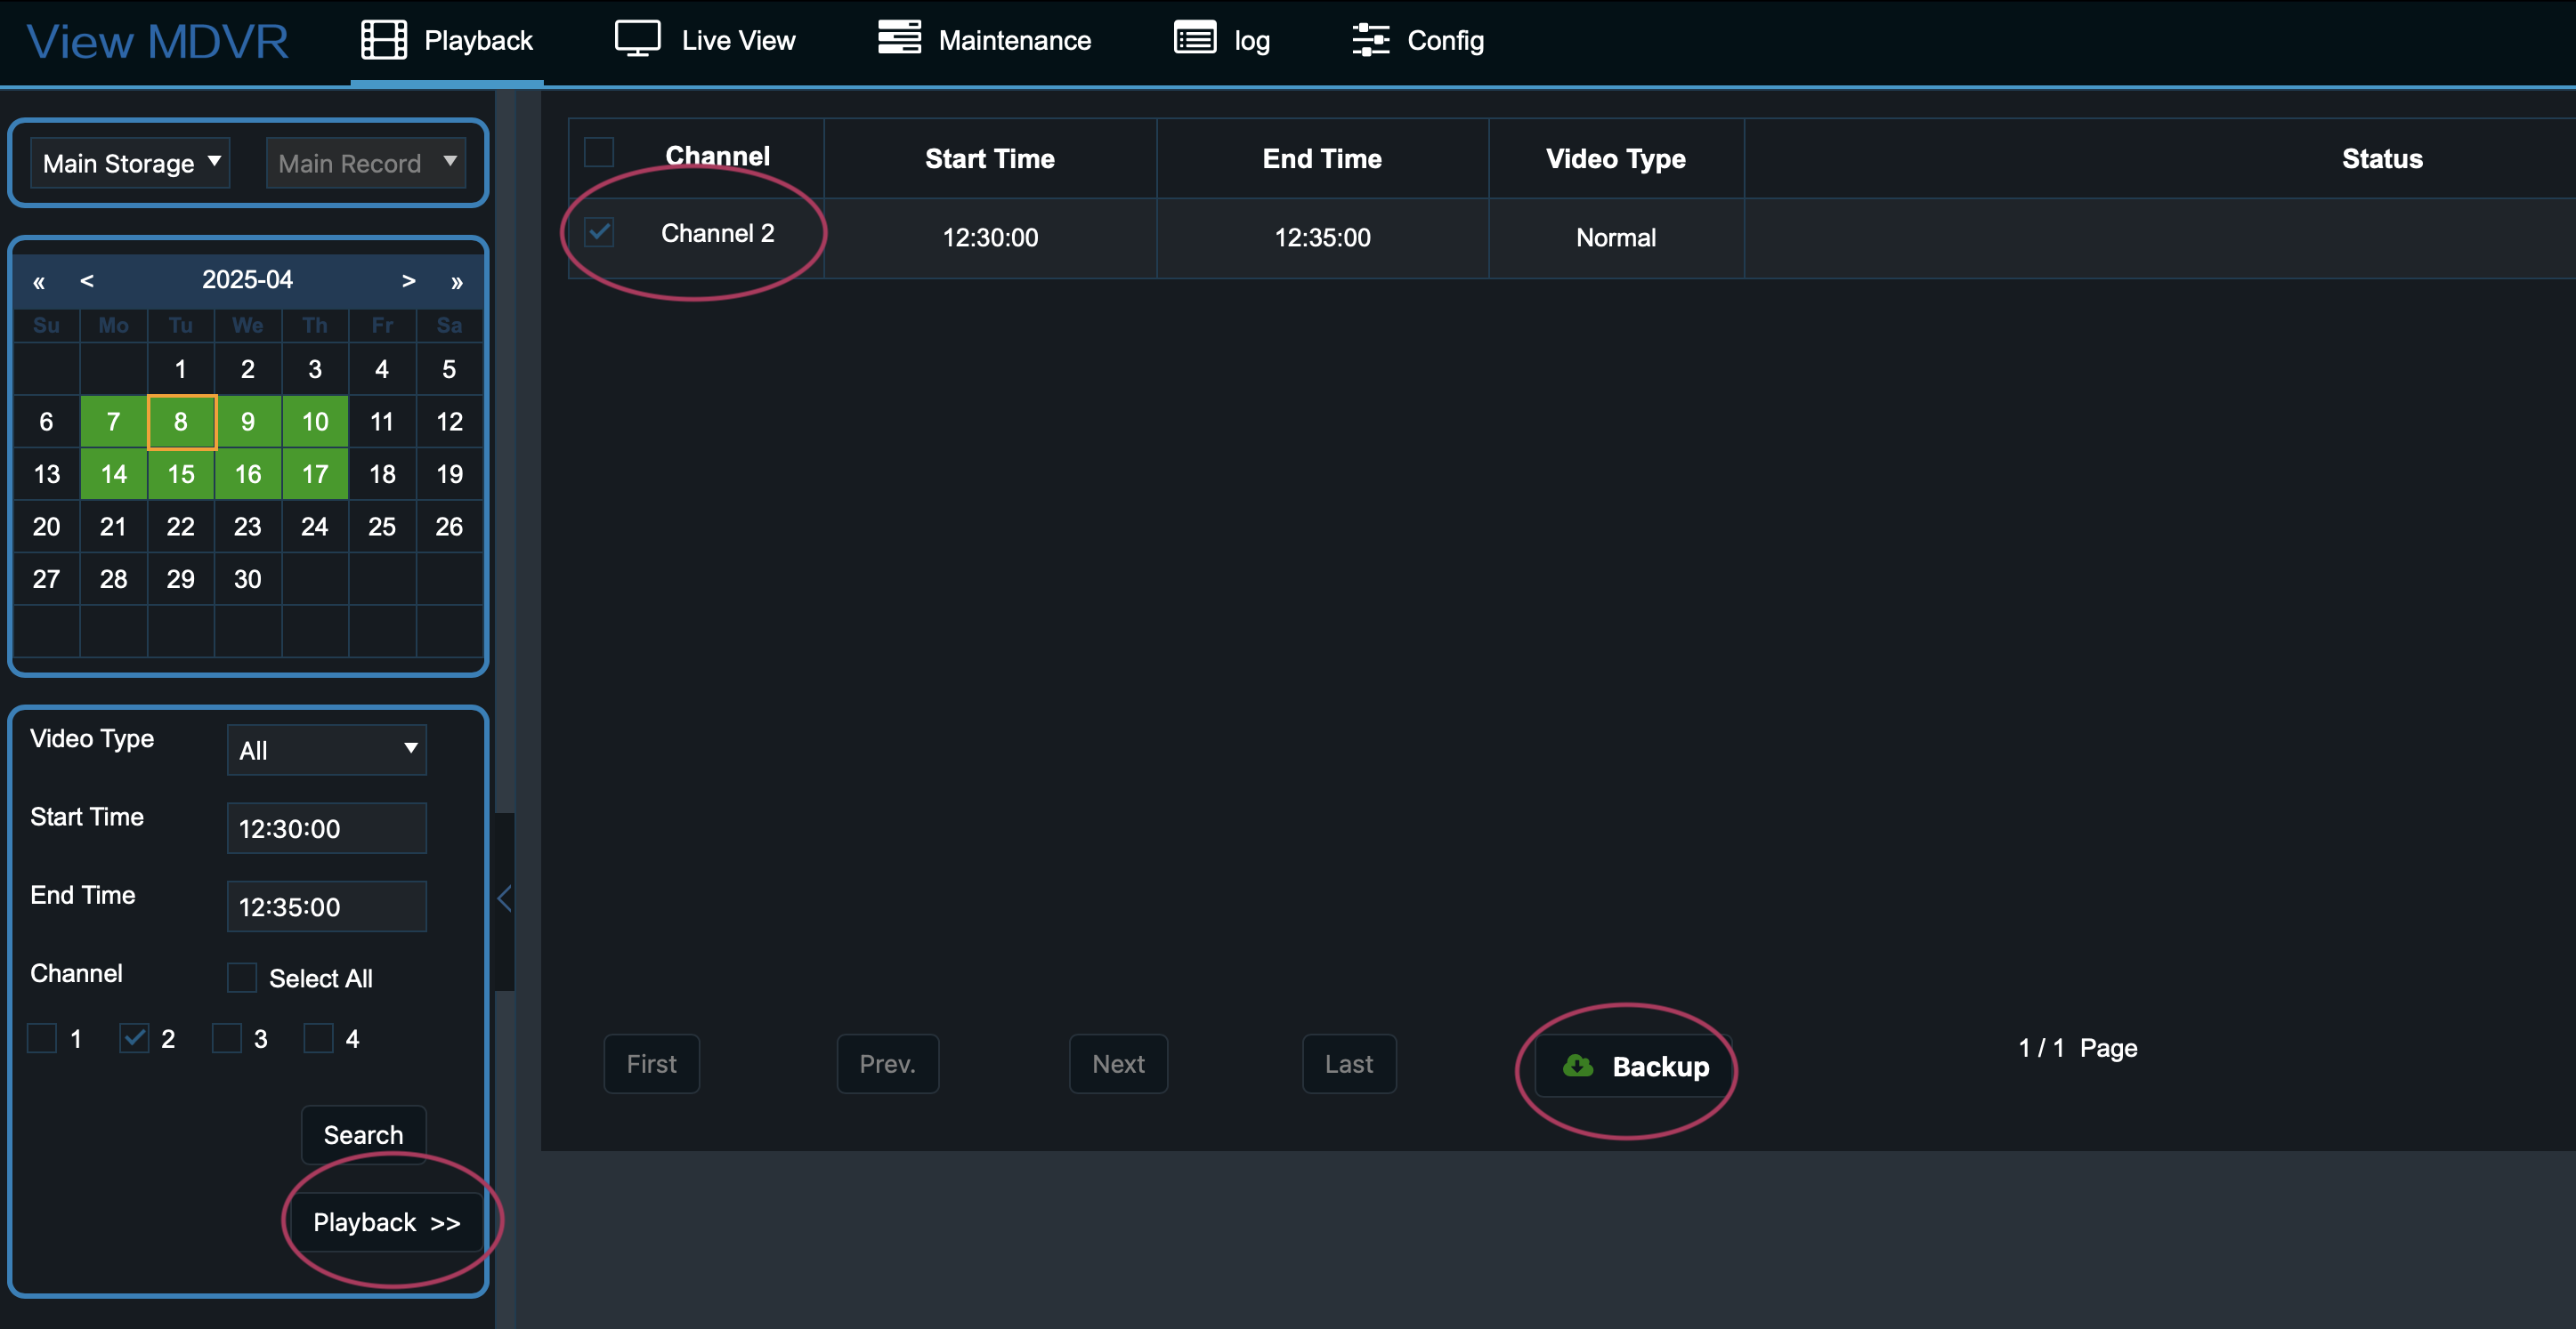
Task: Click the Live View monitor icon
Action: (x=637, y=40)
